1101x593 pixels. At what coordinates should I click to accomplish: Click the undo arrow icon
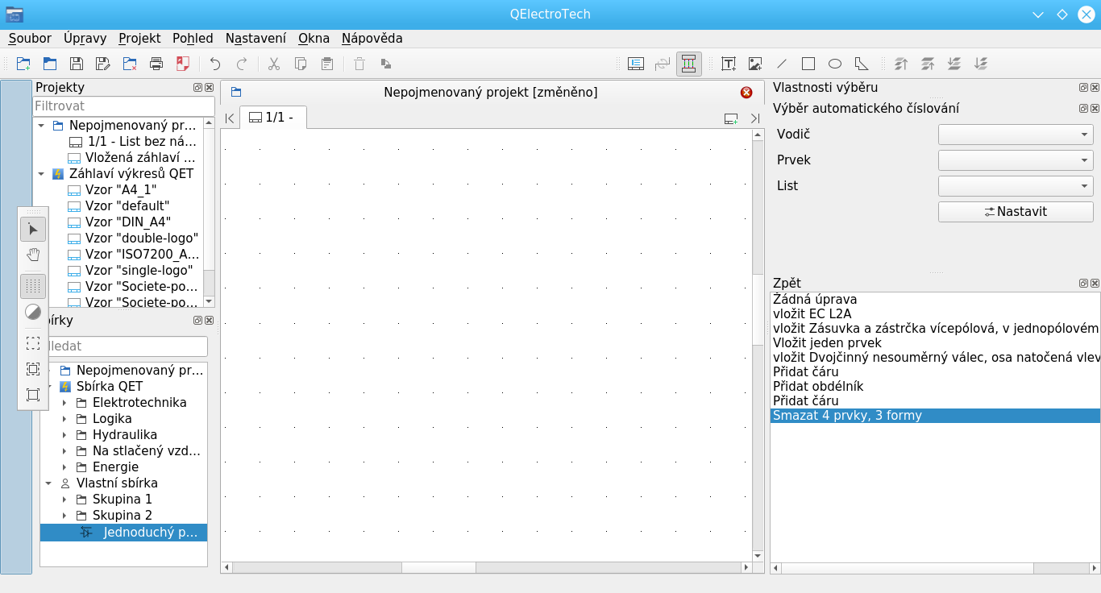point(214,64)
